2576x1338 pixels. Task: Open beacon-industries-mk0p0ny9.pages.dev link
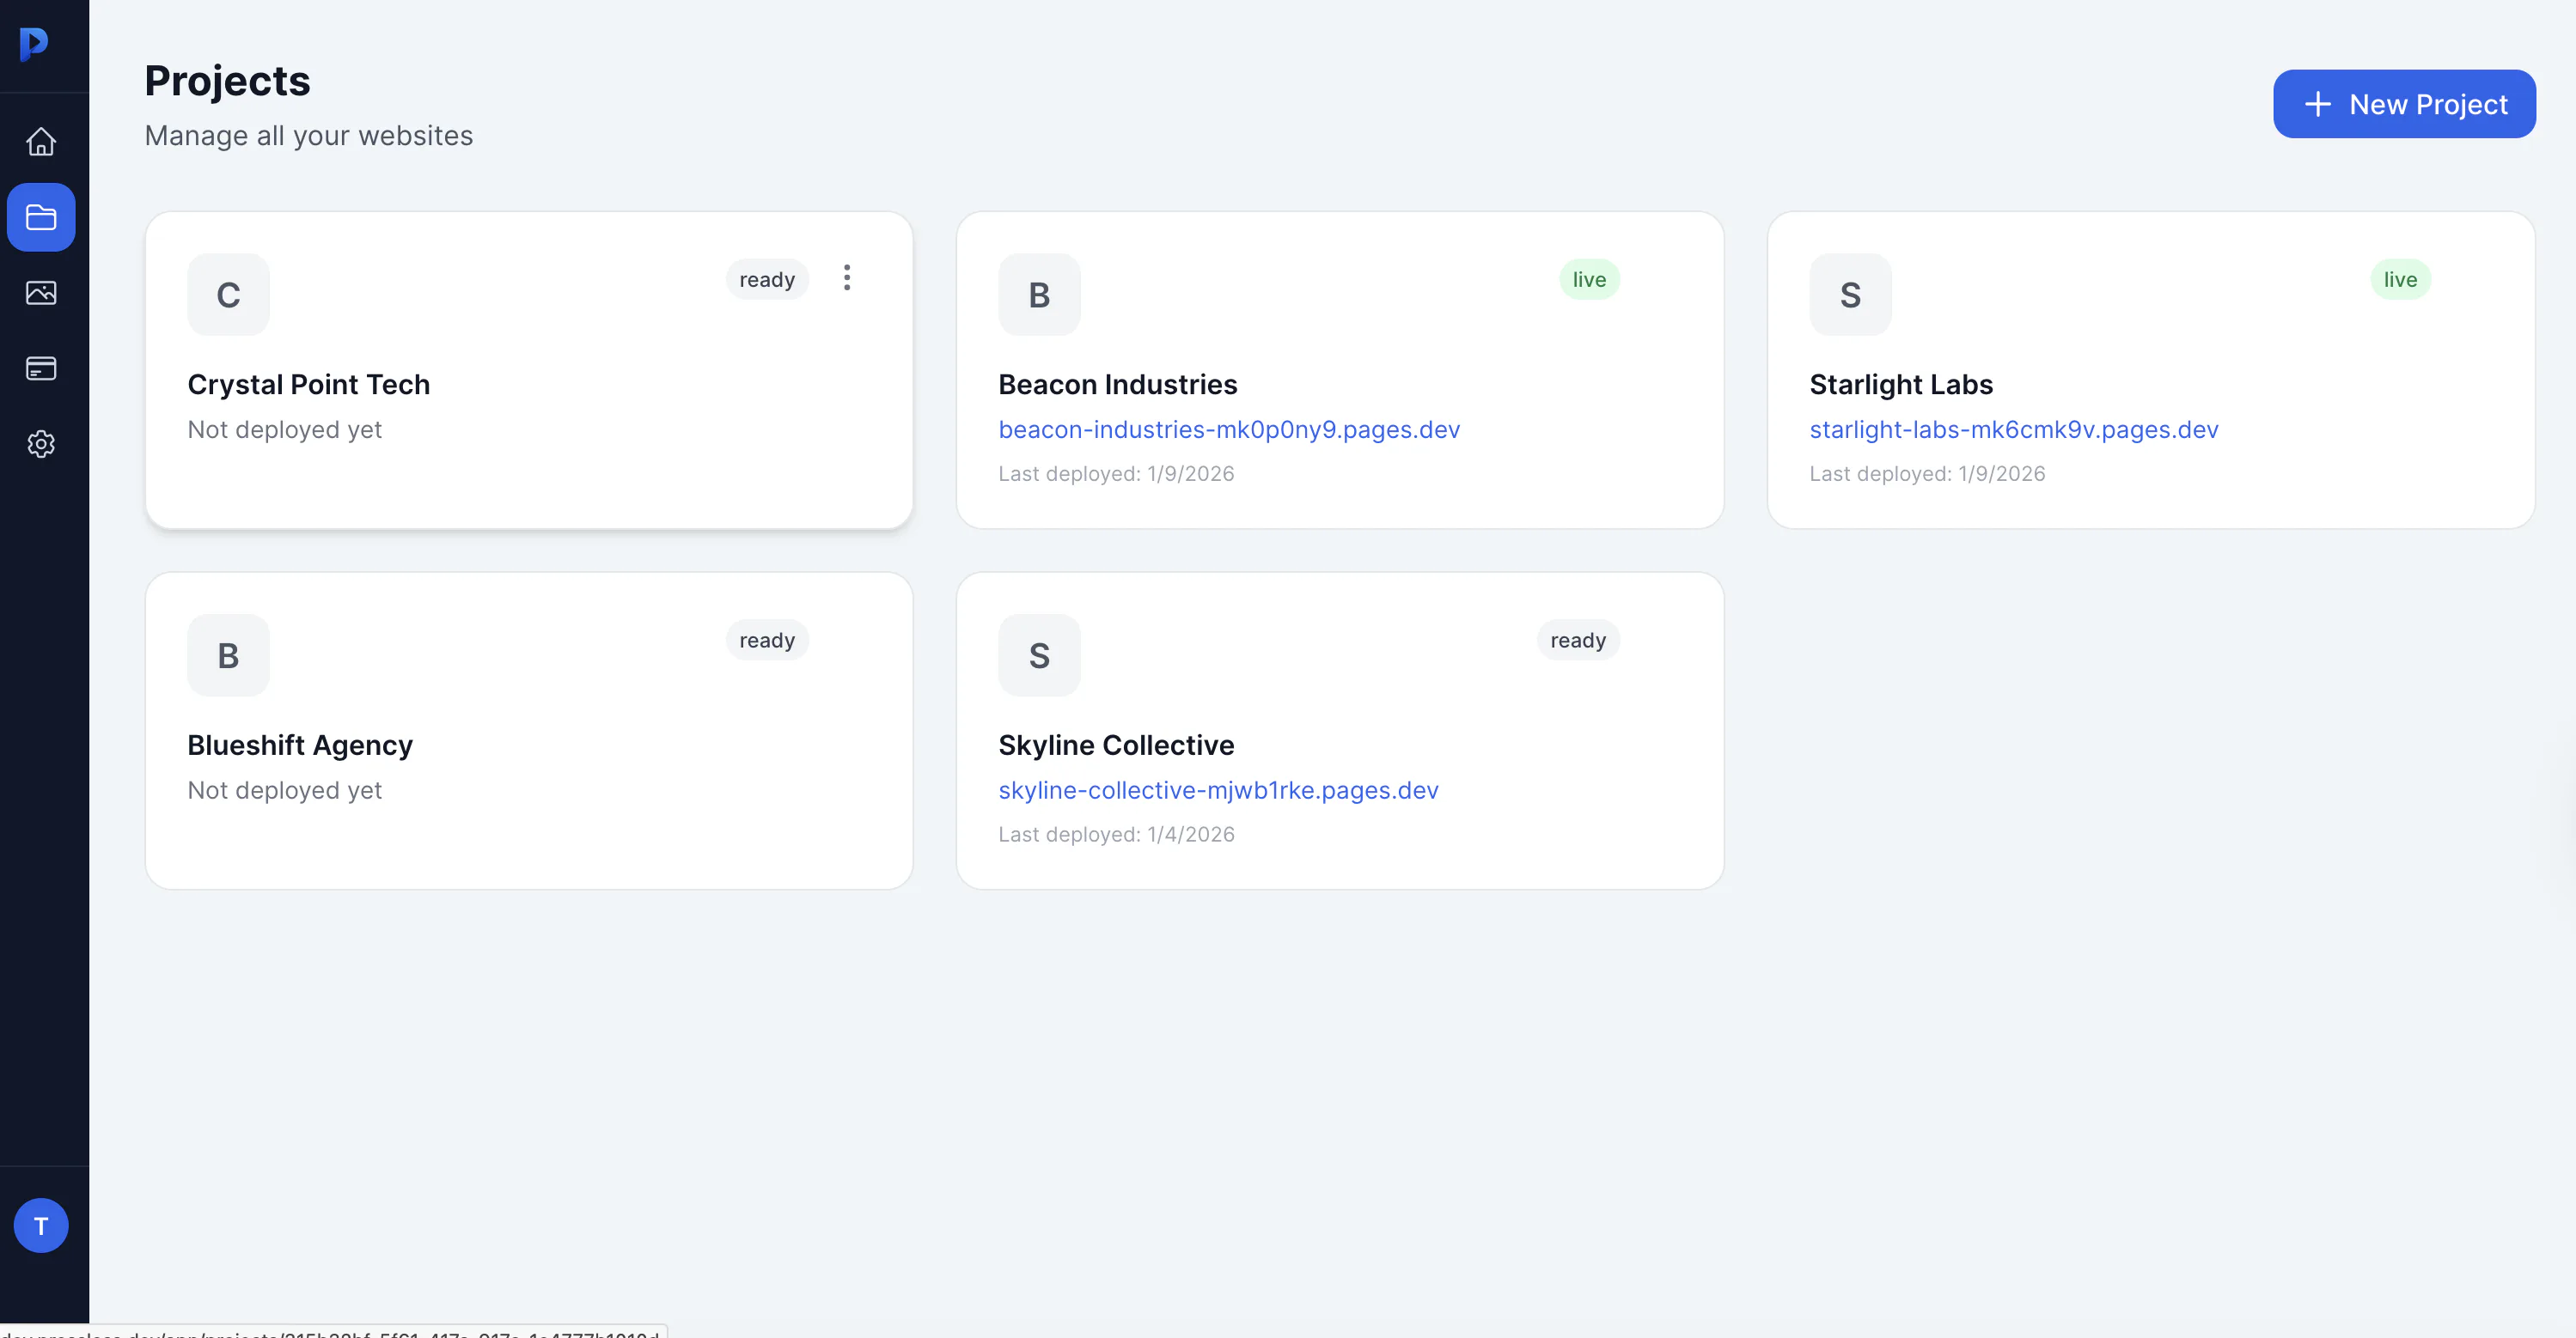pos(1229,429)
